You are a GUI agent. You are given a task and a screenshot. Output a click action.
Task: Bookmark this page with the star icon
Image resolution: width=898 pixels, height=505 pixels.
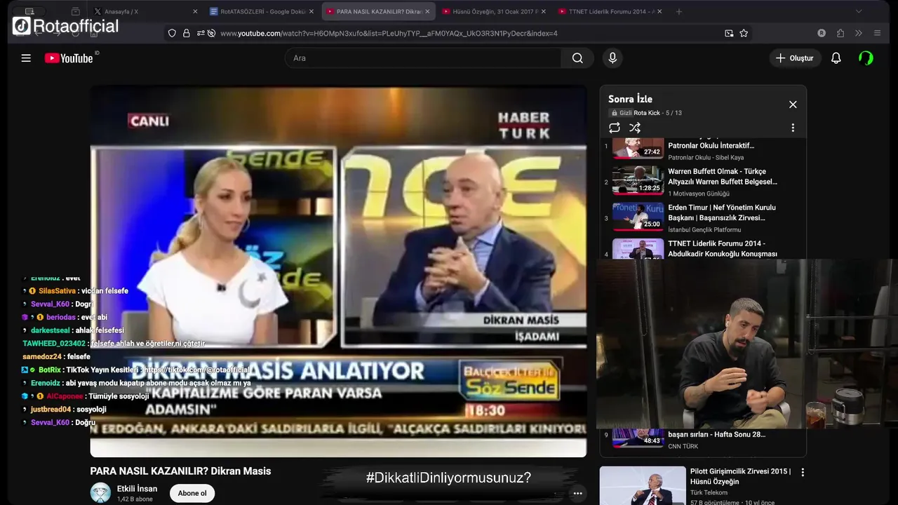pyautogui.click(x=744, y=33)
